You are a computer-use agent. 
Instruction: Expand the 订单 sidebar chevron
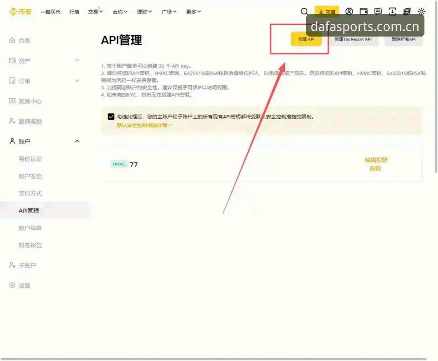77,81
